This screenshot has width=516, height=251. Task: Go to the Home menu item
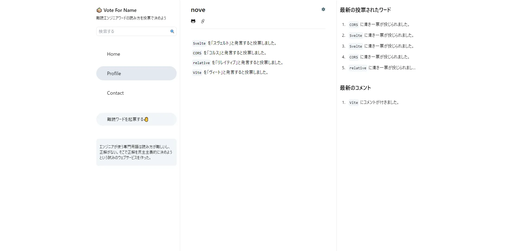[113, 54]
